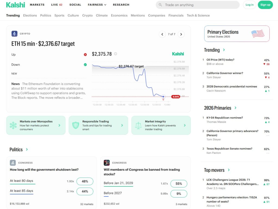278x209 pixels.
Task: Click the Congress stock trading ban thumbnail icon
Action: click(x=107, y=163)
